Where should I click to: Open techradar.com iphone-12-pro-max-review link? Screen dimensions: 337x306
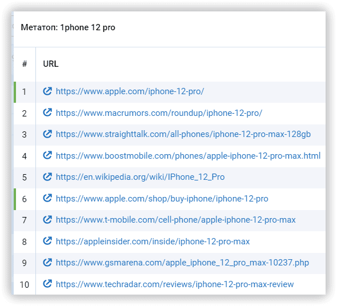[175, 284]
